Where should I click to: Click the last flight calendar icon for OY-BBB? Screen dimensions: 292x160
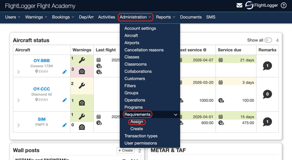[x=98, y=60]
